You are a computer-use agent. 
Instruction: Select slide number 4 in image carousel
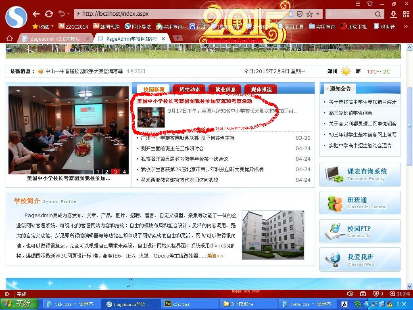(124, 172)
